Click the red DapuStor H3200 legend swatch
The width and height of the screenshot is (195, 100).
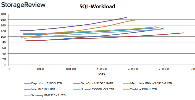coord(76,83)
